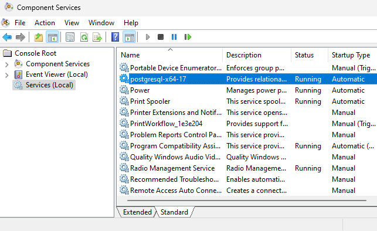Switch to the Standard tab

174,212
